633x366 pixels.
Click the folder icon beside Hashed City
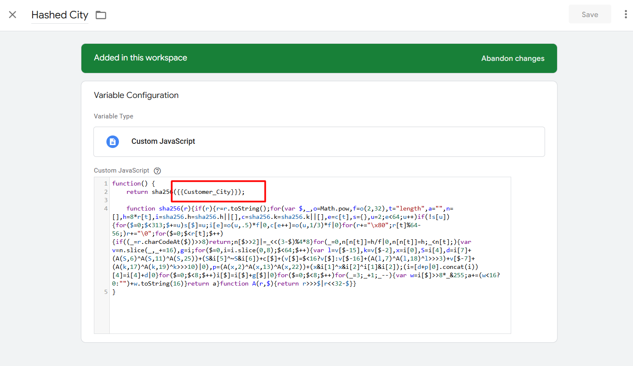coord(101,15)
